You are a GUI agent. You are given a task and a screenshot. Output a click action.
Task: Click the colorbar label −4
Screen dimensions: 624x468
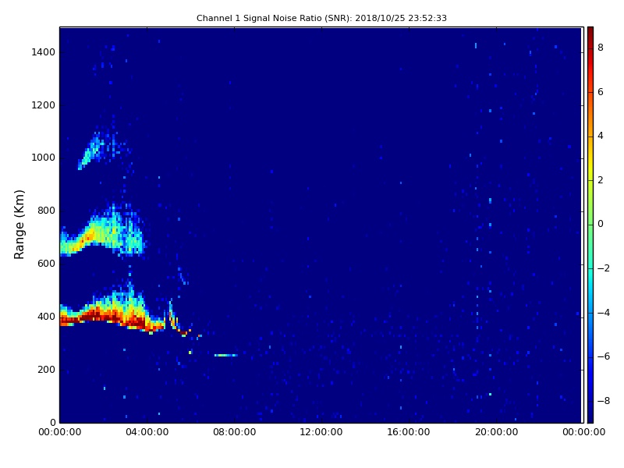pyautogui.click(x=604, y=313)
